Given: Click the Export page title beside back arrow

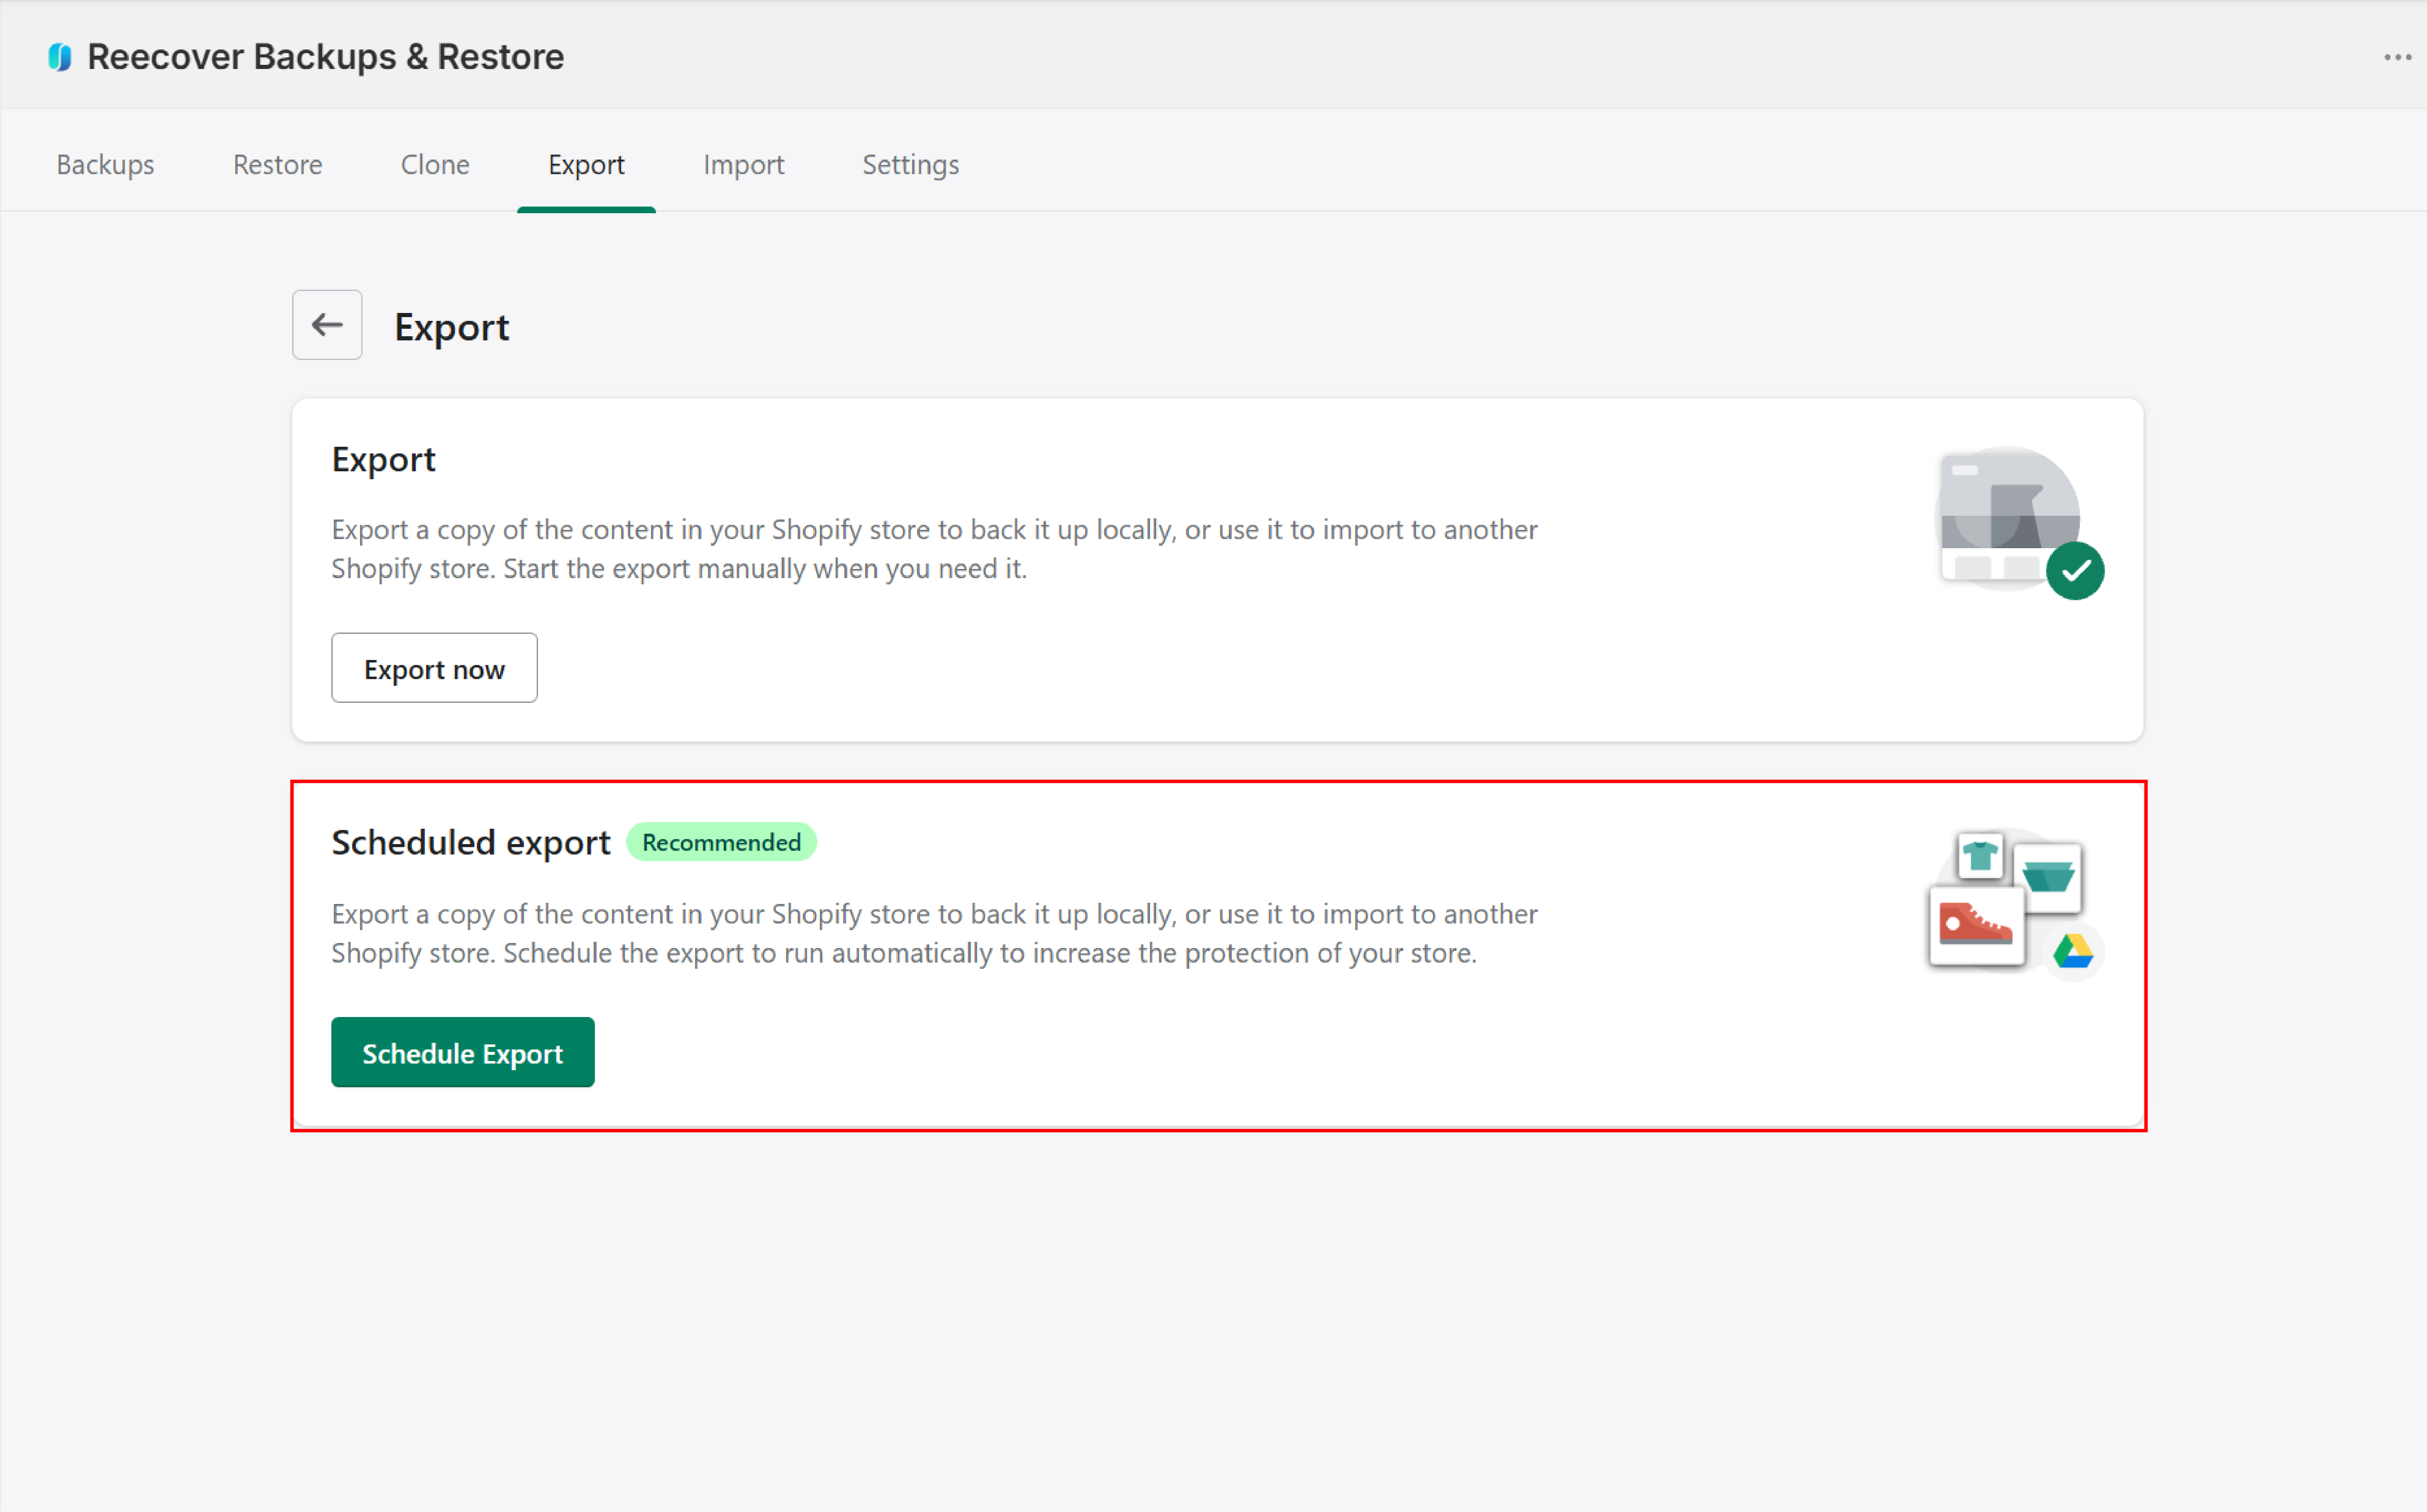Looking at the screenshot, I should point(451,327).
